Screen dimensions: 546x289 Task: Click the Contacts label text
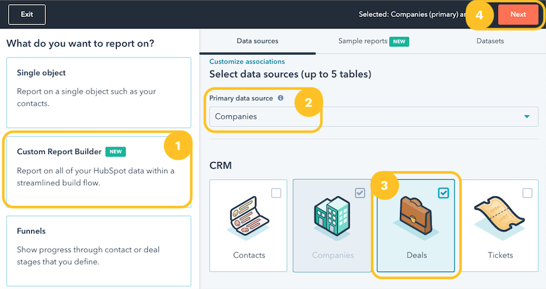249,255
